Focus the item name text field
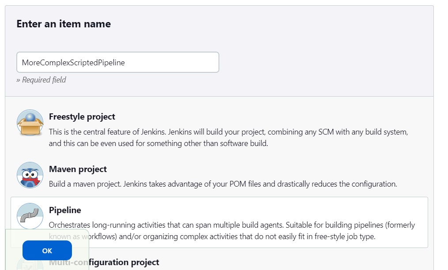This screenshot has height=270, width=448. (x=118, y=62)
